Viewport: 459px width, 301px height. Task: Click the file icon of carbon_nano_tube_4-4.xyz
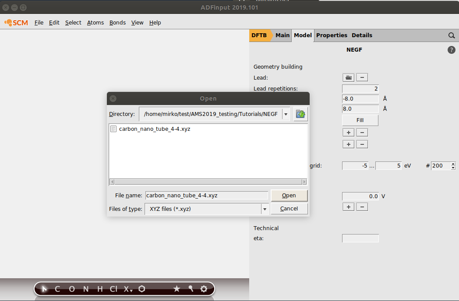click(113, 129)
